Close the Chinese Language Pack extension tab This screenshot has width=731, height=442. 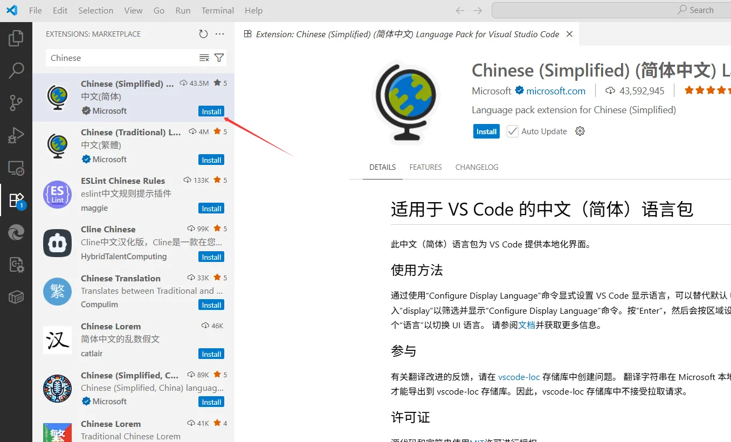pyautogui.click(x=569, y=34)
